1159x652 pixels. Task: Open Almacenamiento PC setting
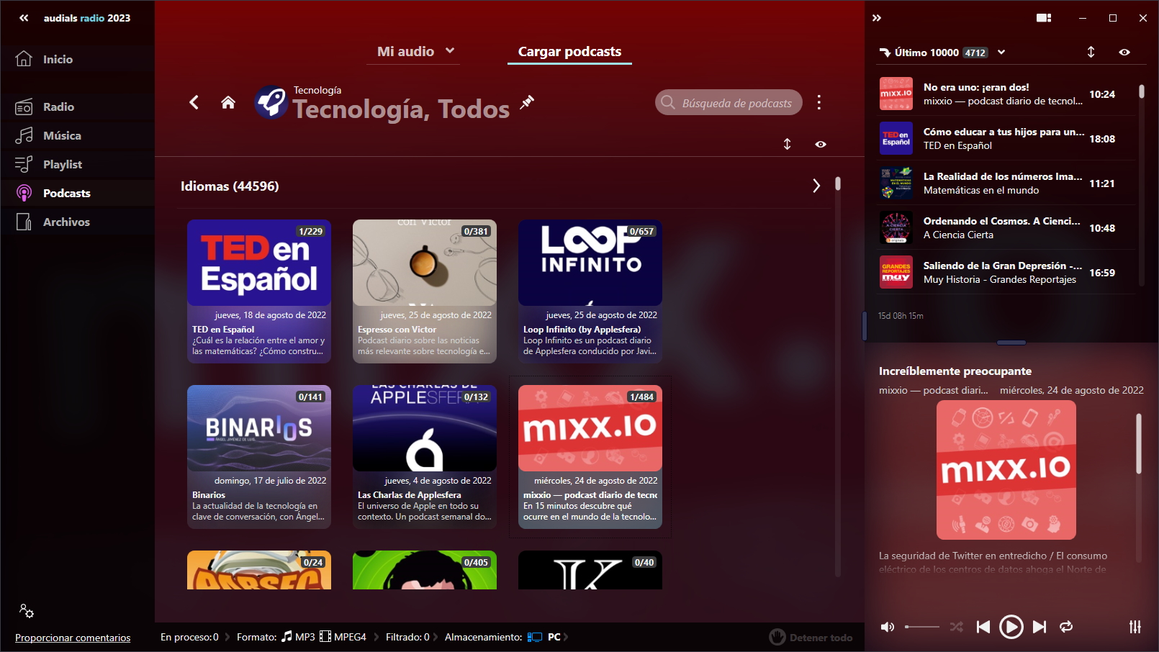click(x=502, y=637)
